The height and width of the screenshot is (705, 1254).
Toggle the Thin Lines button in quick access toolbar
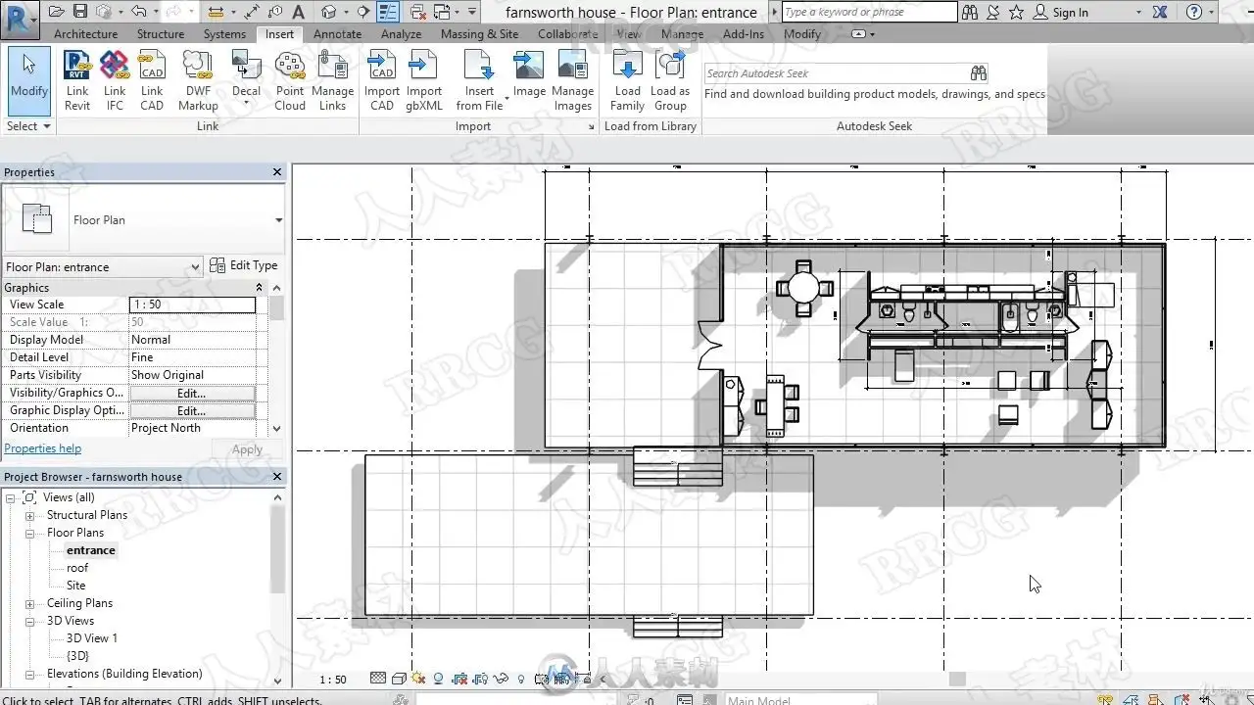[389, 12]
